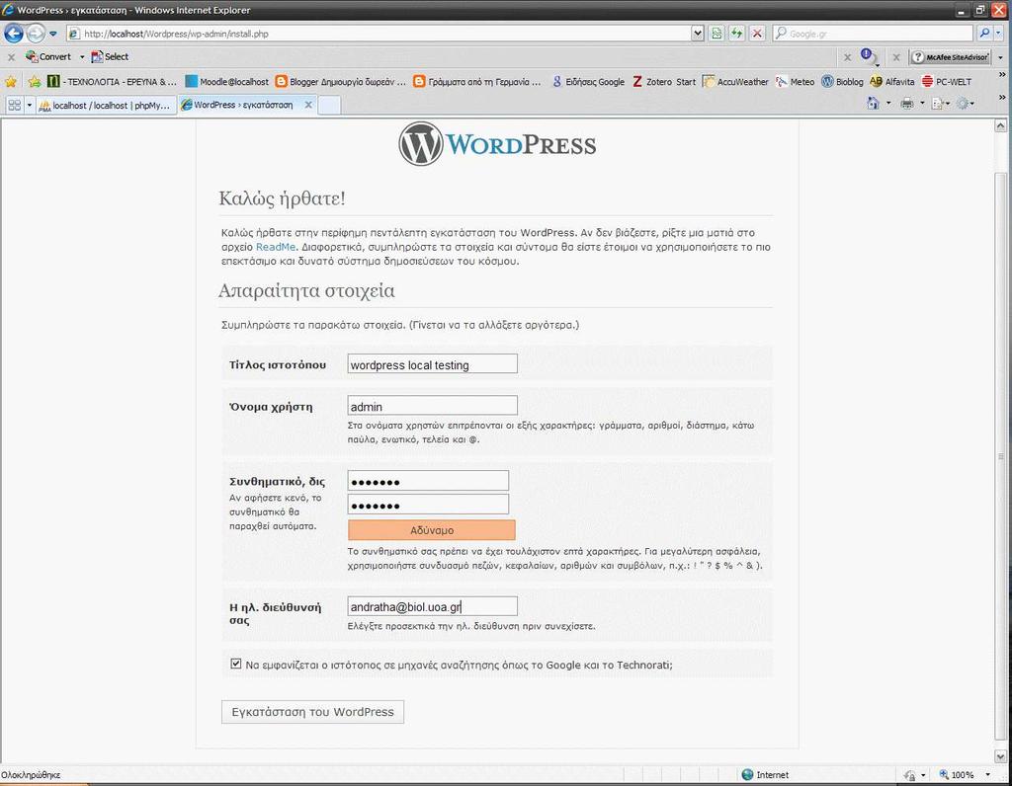This screenshot has width=1012, height=786.
Task: Open a new blank tab
Action: (329, 105)
